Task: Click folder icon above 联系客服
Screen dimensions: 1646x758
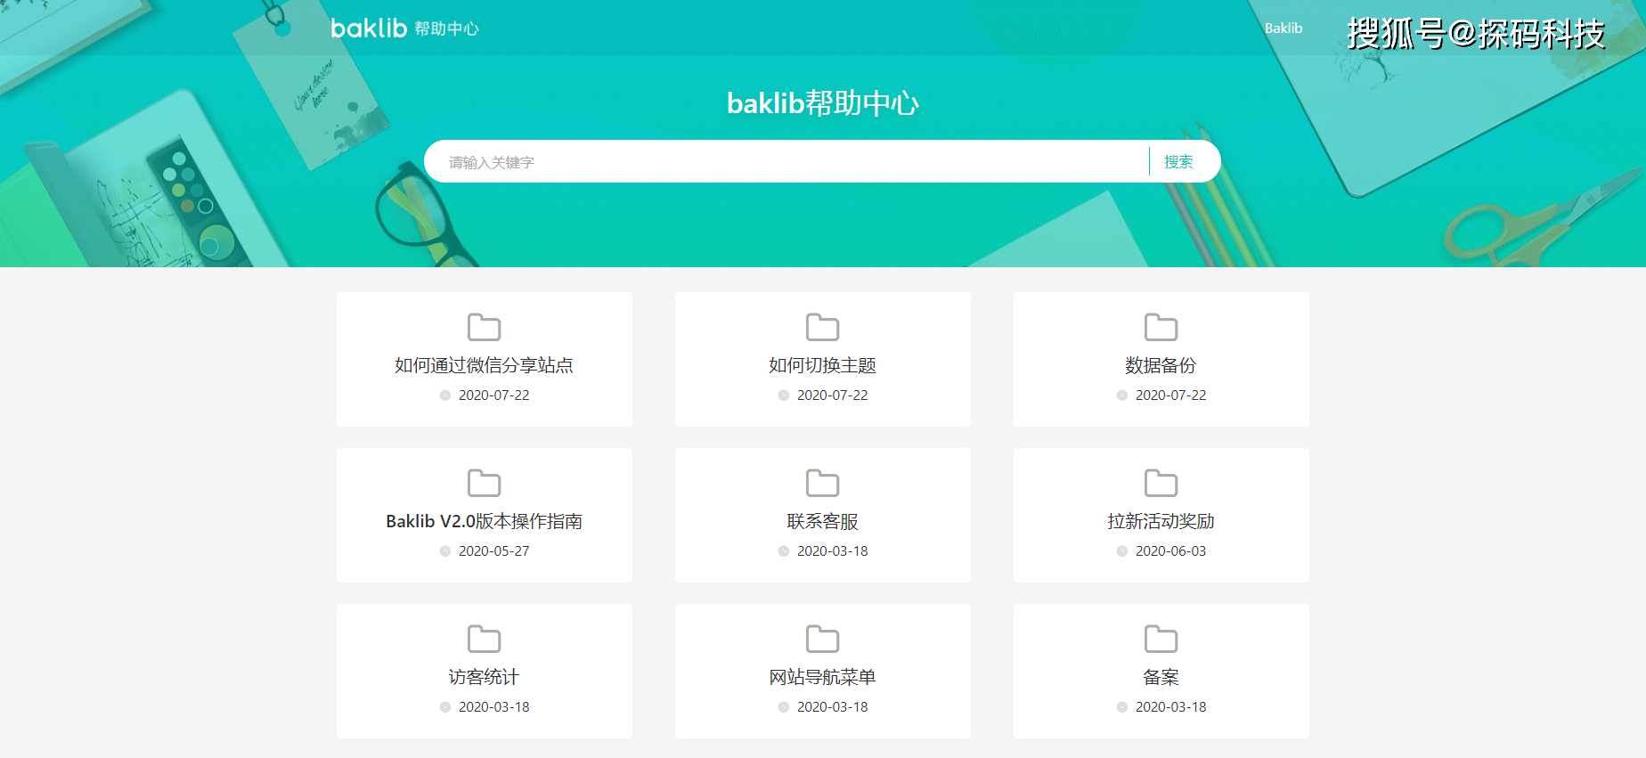Action: click(x=822, y=483)
